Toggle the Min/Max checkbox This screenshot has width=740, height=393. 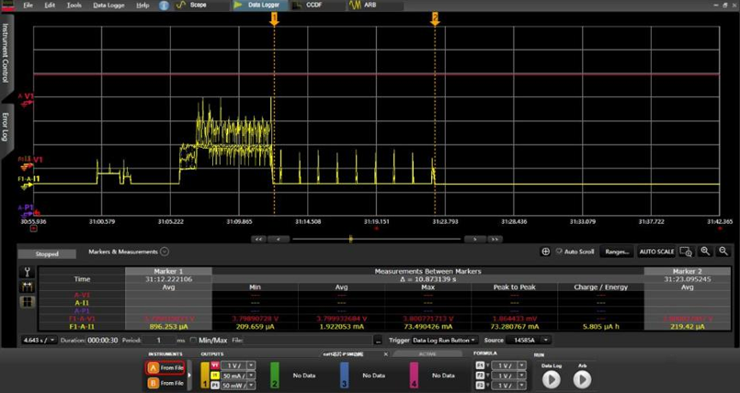point(192,341)
